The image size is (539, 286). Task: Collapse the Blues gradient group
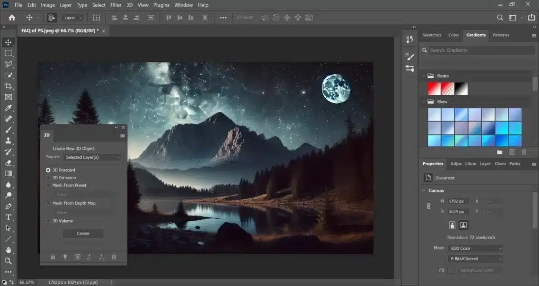pyautogui.click(x=424, y=101)
